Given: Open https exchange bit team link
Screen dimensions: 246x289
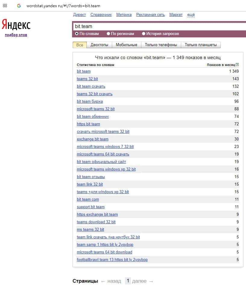Looking at the screenshot, I should [x=97, y=215].
